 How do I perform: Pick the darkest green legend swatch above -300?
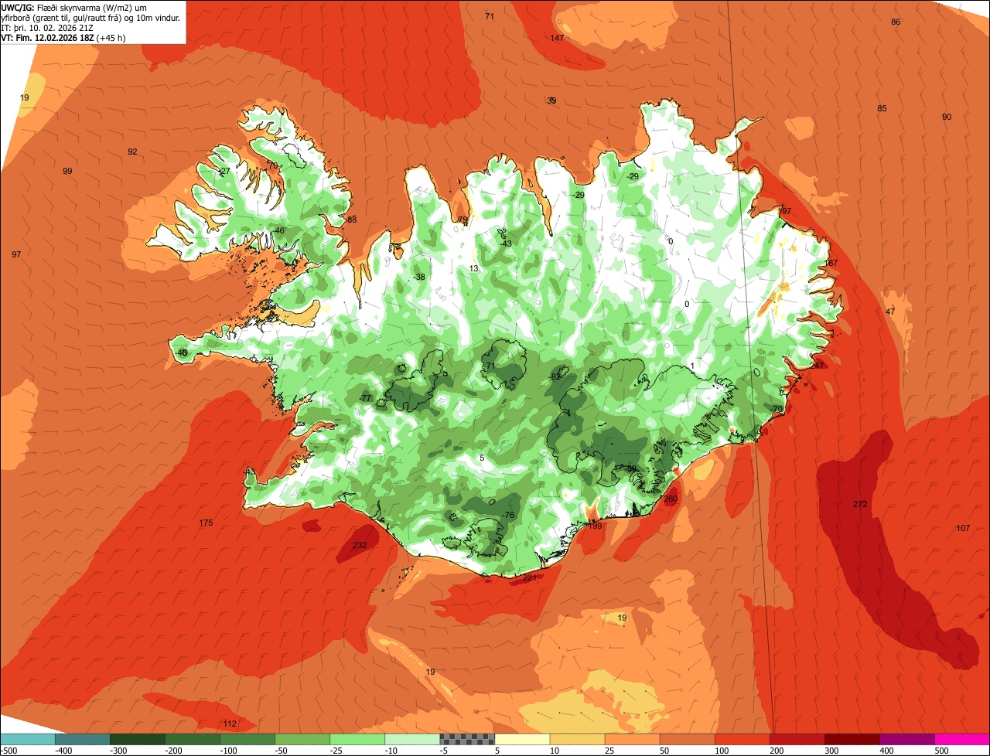pos(138,739)
